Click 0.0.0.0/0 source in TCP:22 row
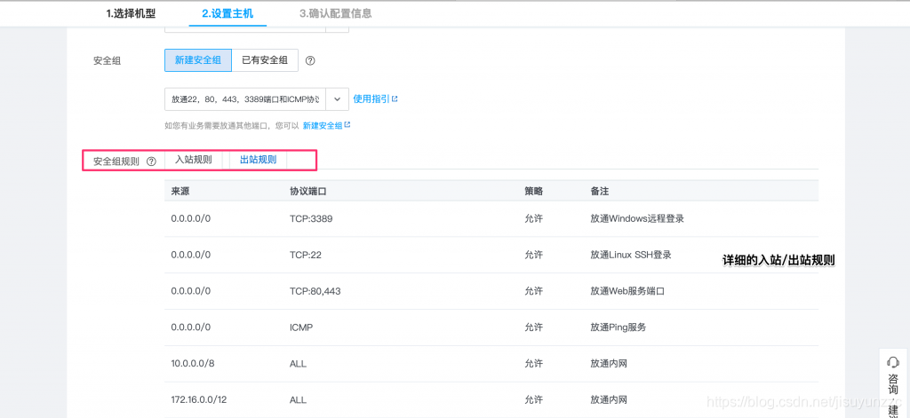This screenshot has width=910, height=418. coord(190,255)
